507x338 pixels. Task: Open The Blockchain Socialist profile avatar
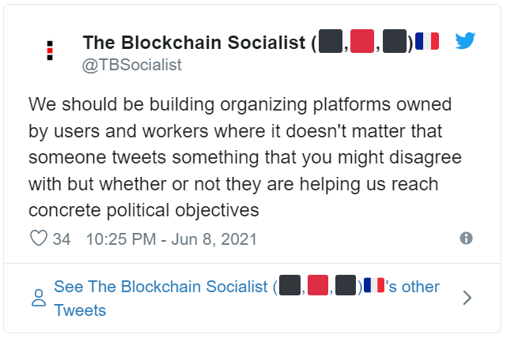point(50,51)
